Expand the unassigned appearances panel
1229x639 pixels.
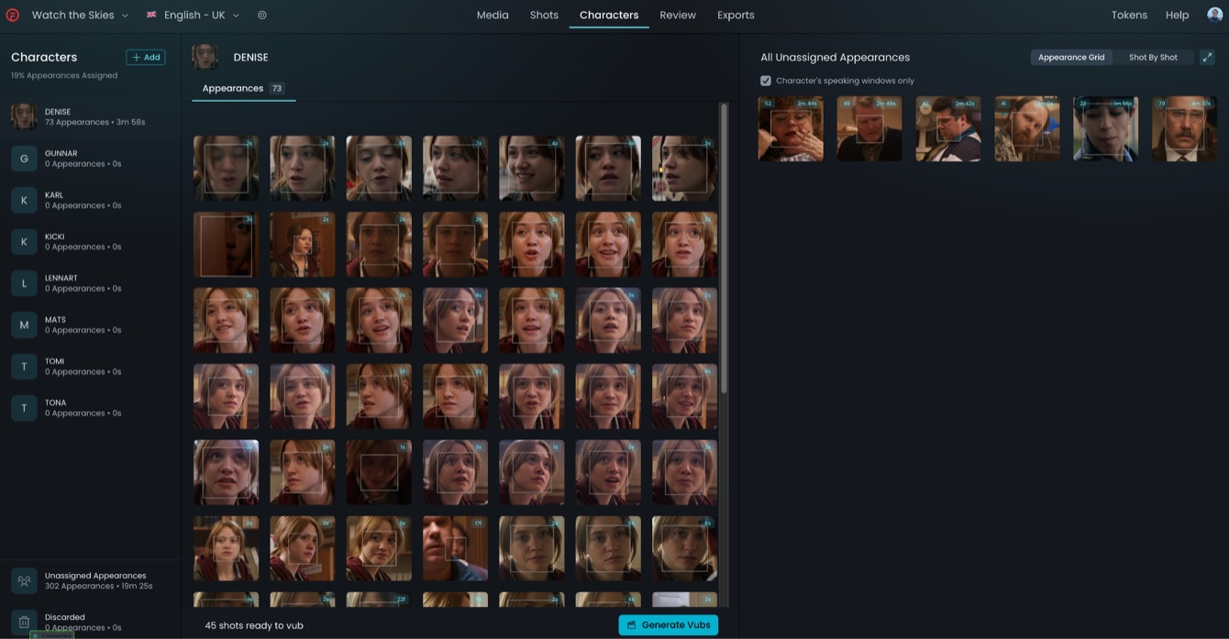[x=1207, y=57]
